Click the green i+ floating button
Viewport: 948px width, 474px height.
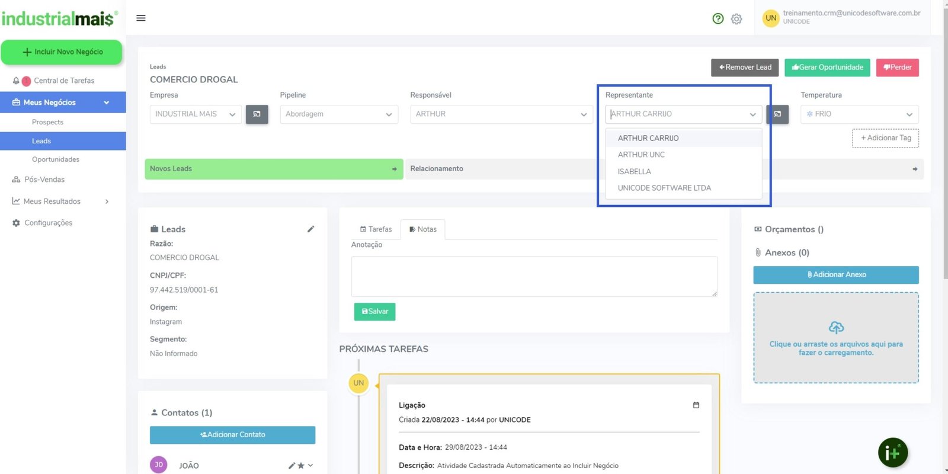892,453
